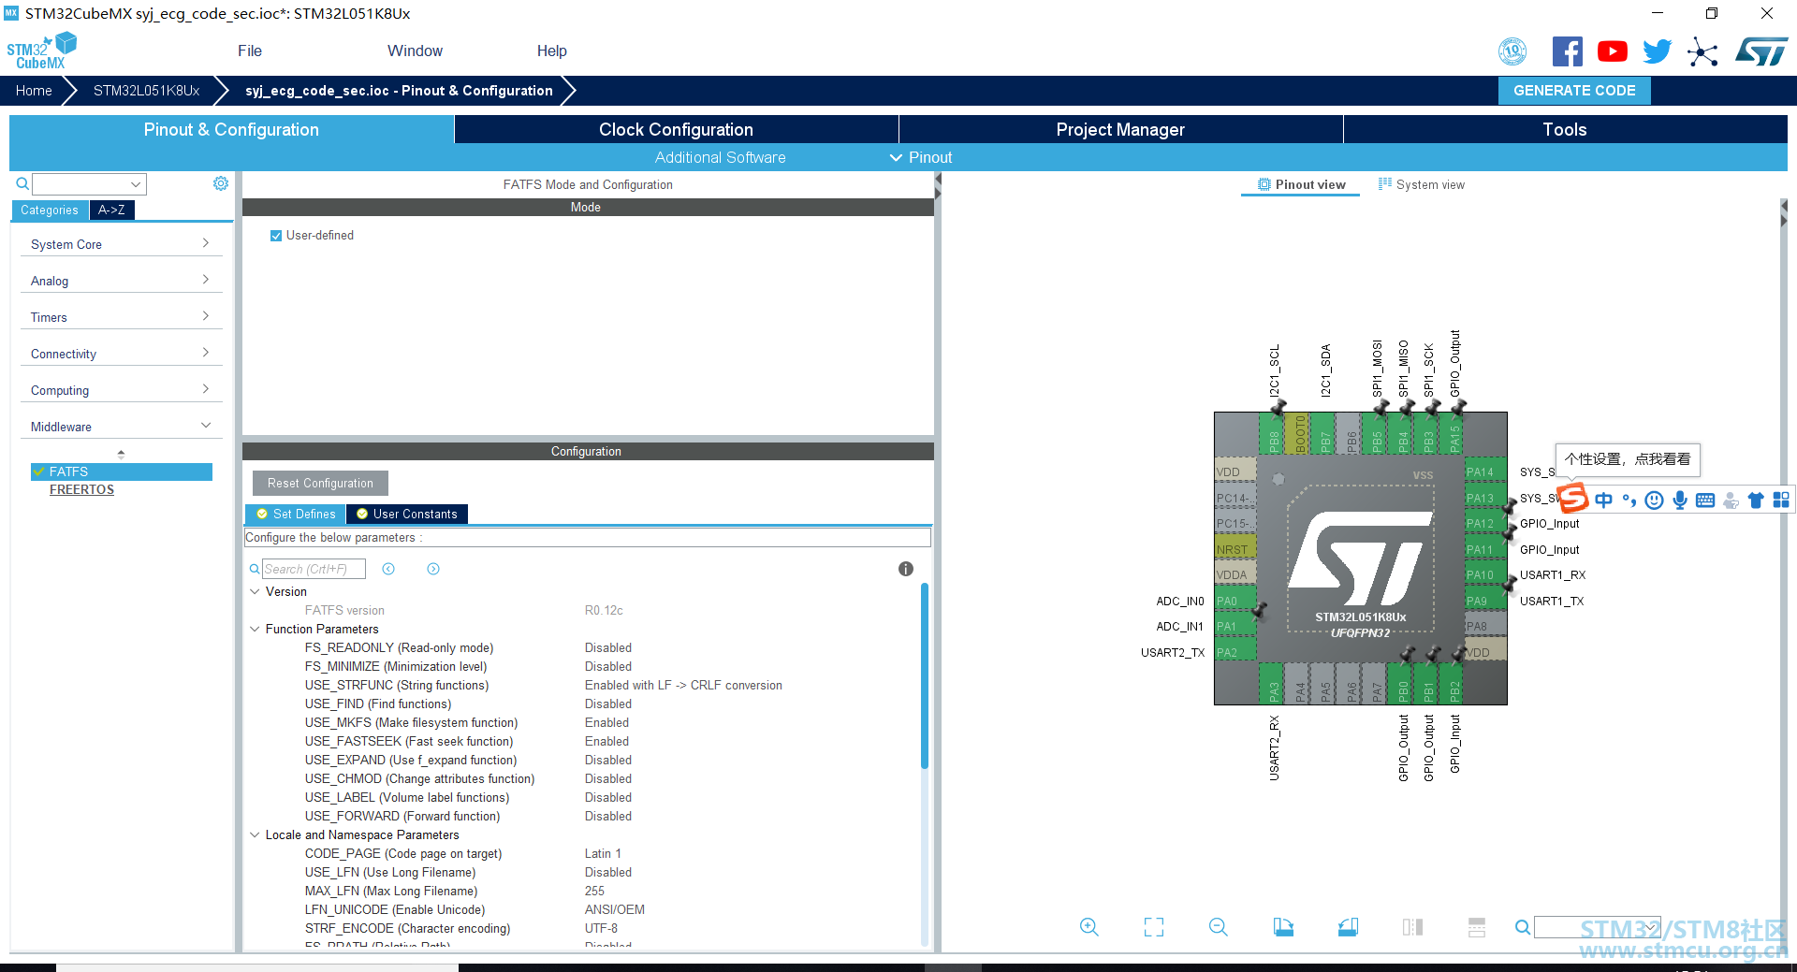Image resolution: width=1797 pixels, height=972 pixels.
Task: Click the STM32CubeMX logo
Action: point(41,51)
